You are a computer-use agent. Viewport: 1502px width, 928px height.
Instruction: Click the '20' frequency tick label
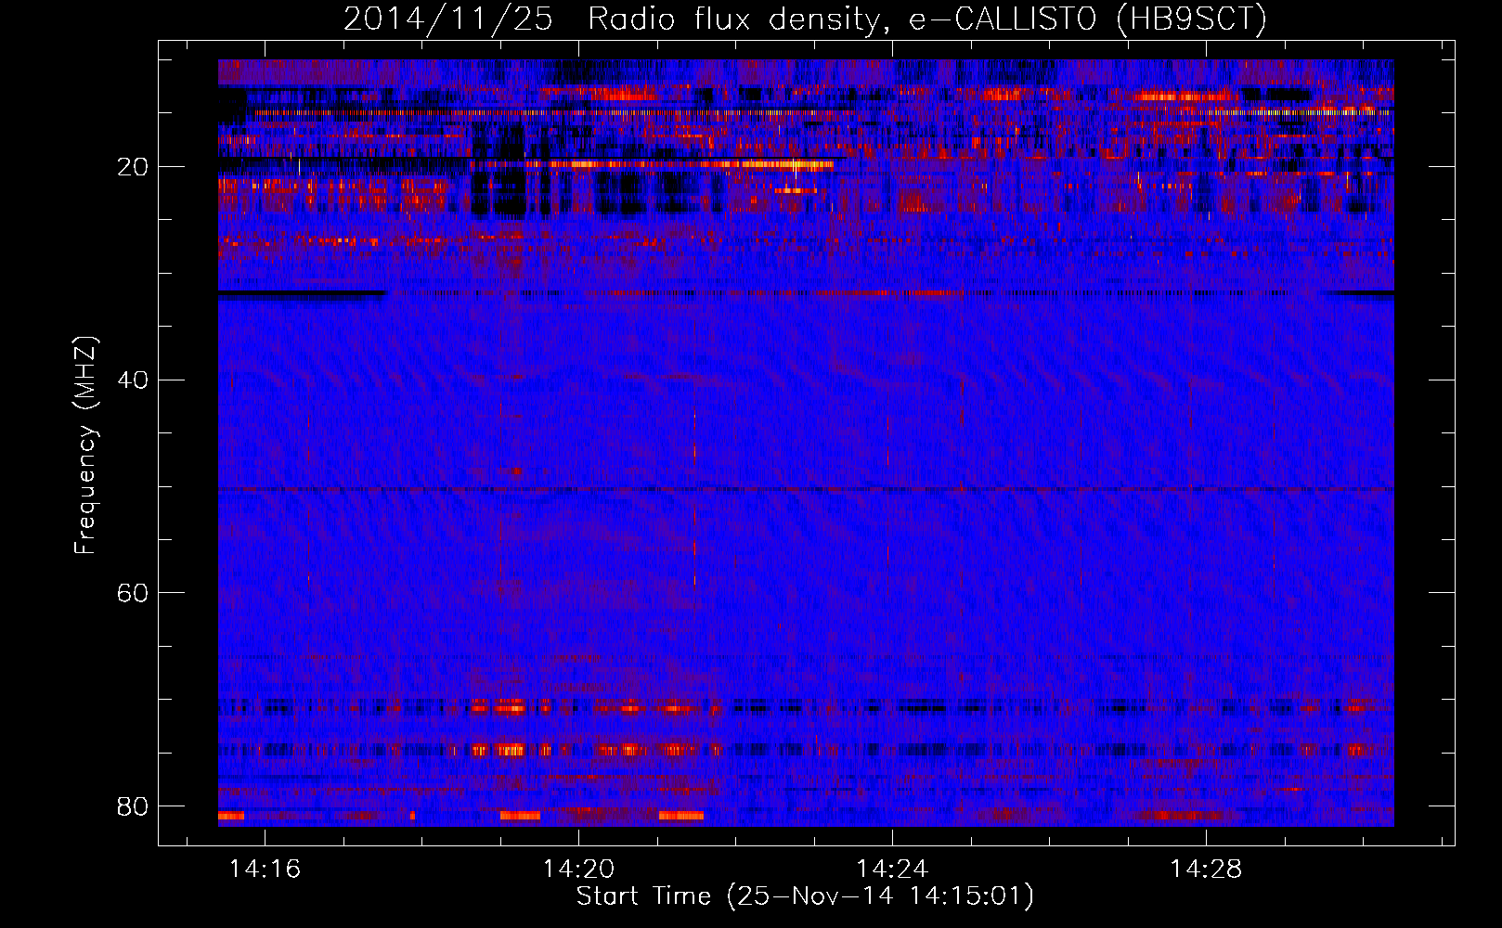point(134,167)
